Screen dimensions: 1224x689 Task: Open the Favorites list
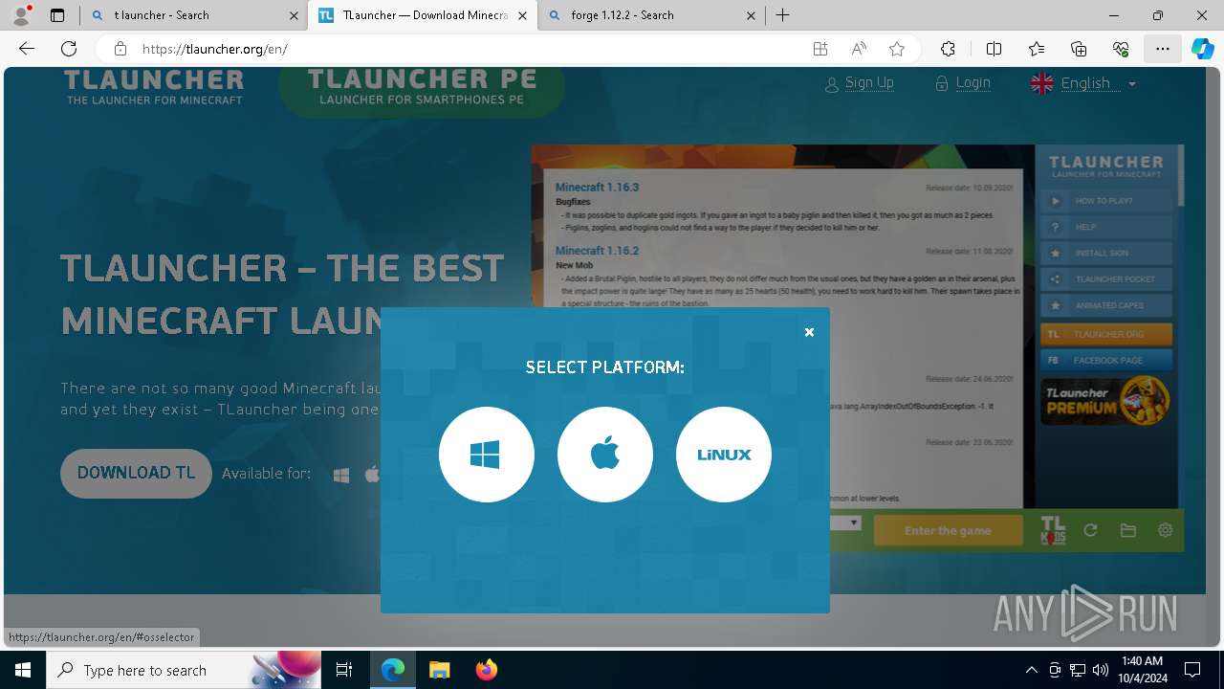pyautogui.click(x=1037, y=49)
